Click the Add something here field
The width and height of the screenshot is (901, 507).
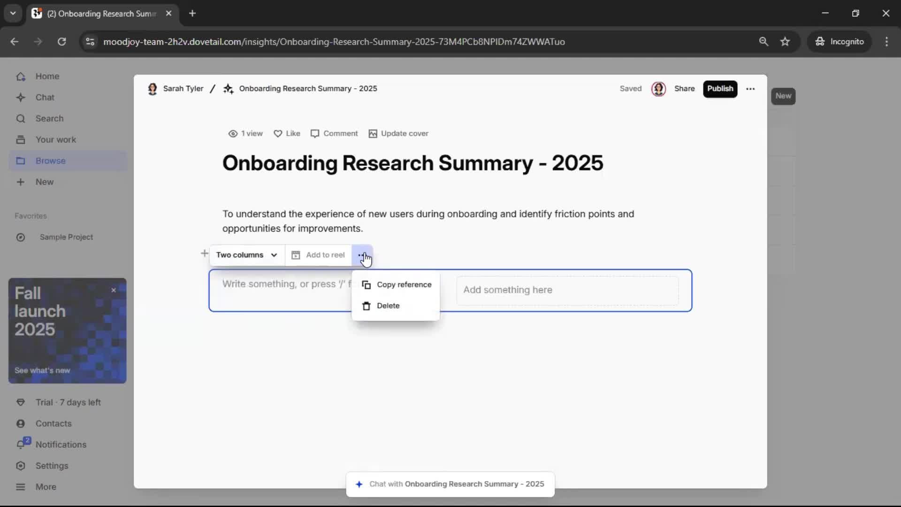tap(567, 290)
